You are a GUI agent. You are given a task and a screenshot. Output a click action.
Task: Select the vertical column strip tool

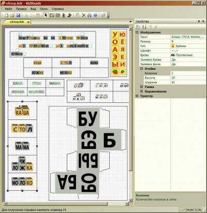point(64,16)
